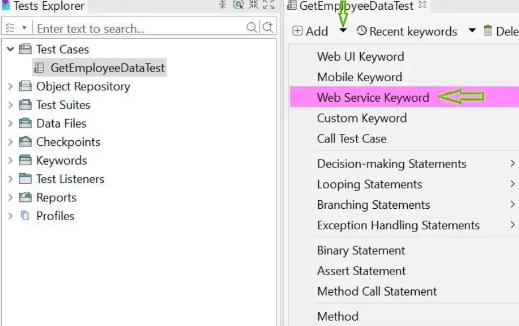Expand the Test Suites folder
Screen dimensions: 519x326
pyautogui.click(x=10, y=105)
